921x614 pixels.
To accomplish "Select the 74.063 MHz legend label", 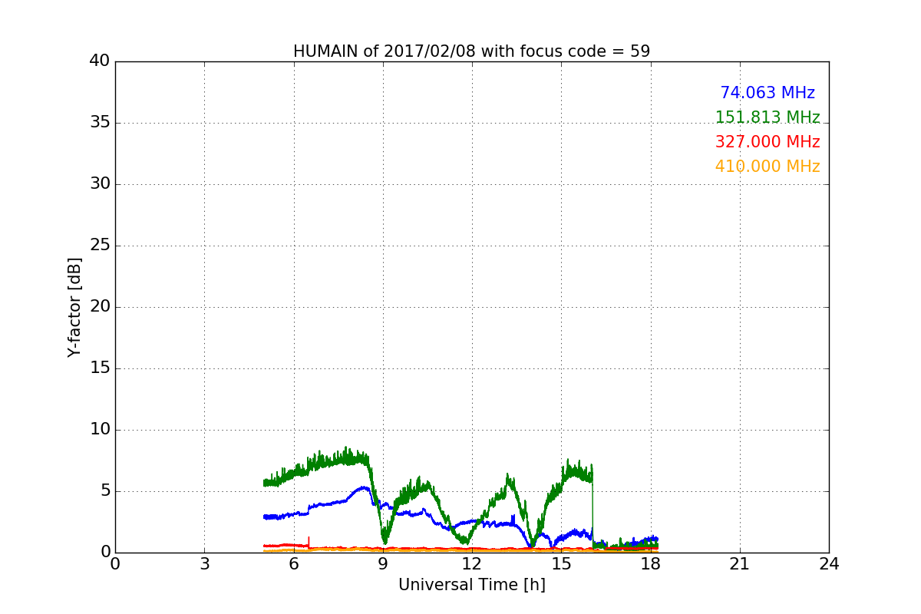I will point(767,93).
